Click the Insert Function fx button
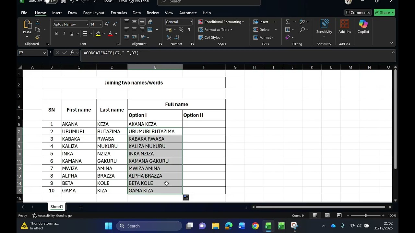The height and width of the screenshot is (233, 415). 72,53
